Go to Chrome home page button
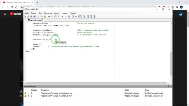The image size is (189, 106). pos(16,7)
